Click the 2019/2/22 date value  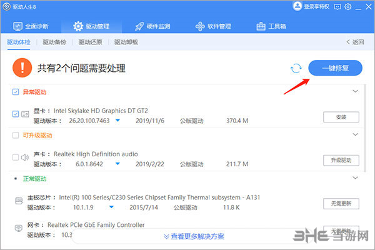click(150, 164)
